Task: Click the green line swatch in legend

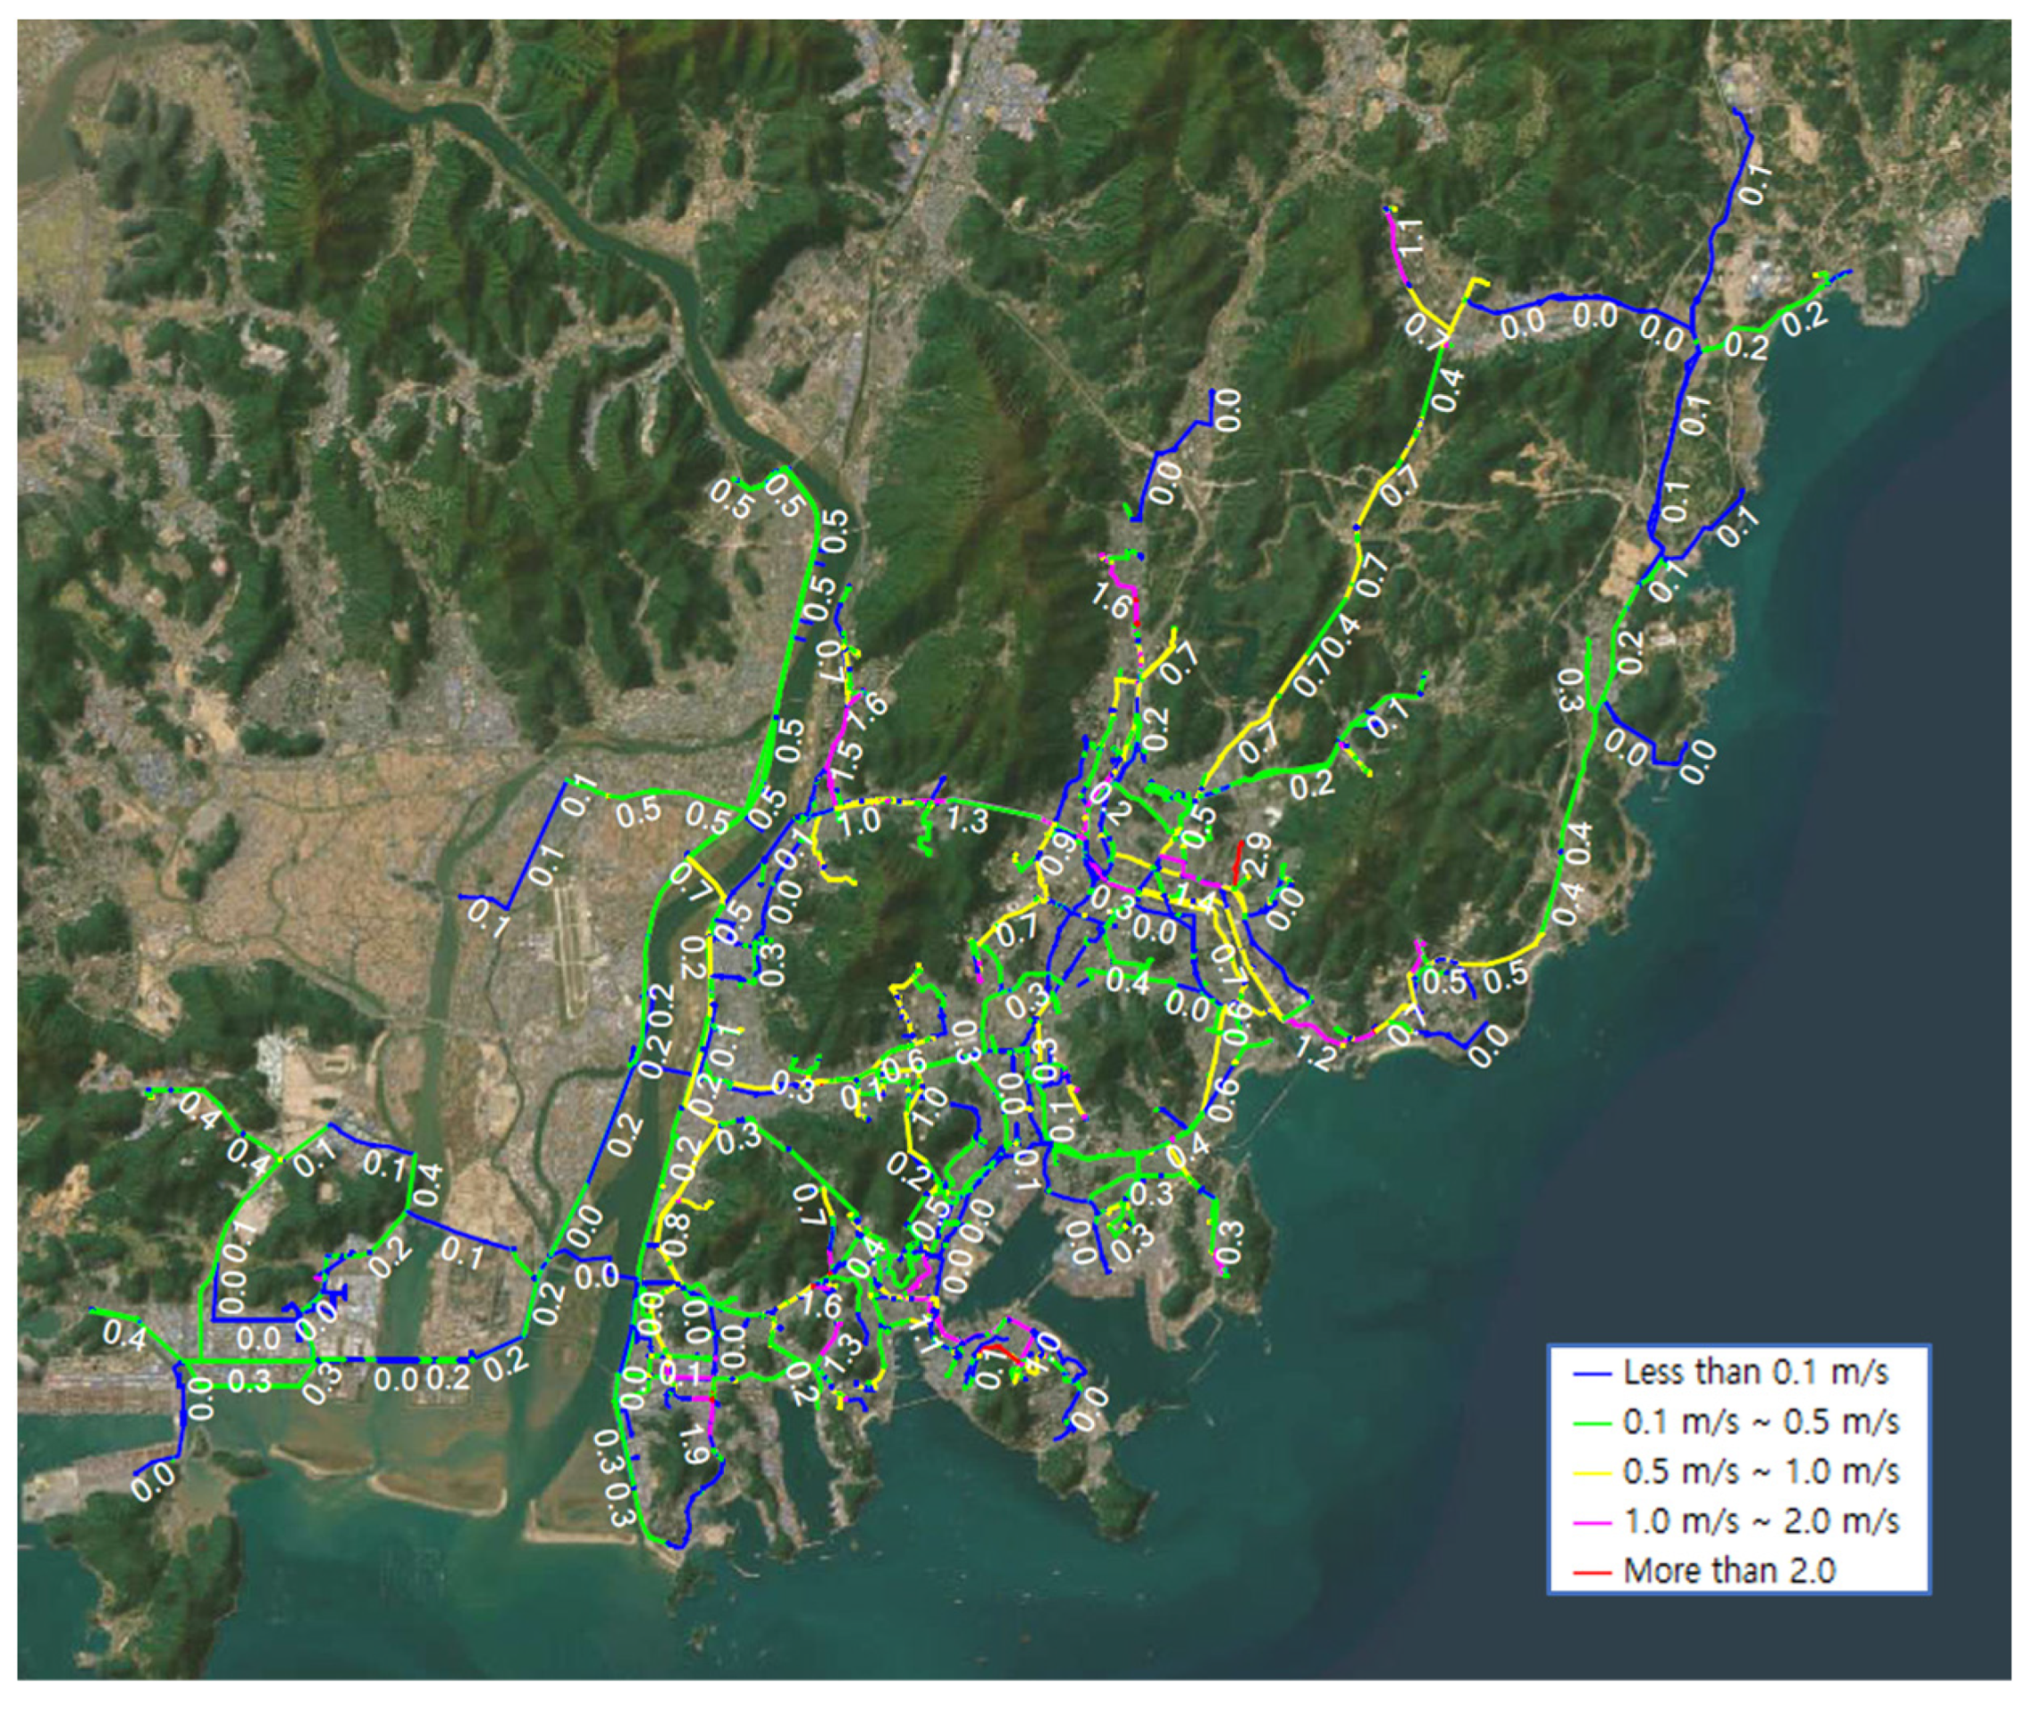Action: tap(1592, 1422)
